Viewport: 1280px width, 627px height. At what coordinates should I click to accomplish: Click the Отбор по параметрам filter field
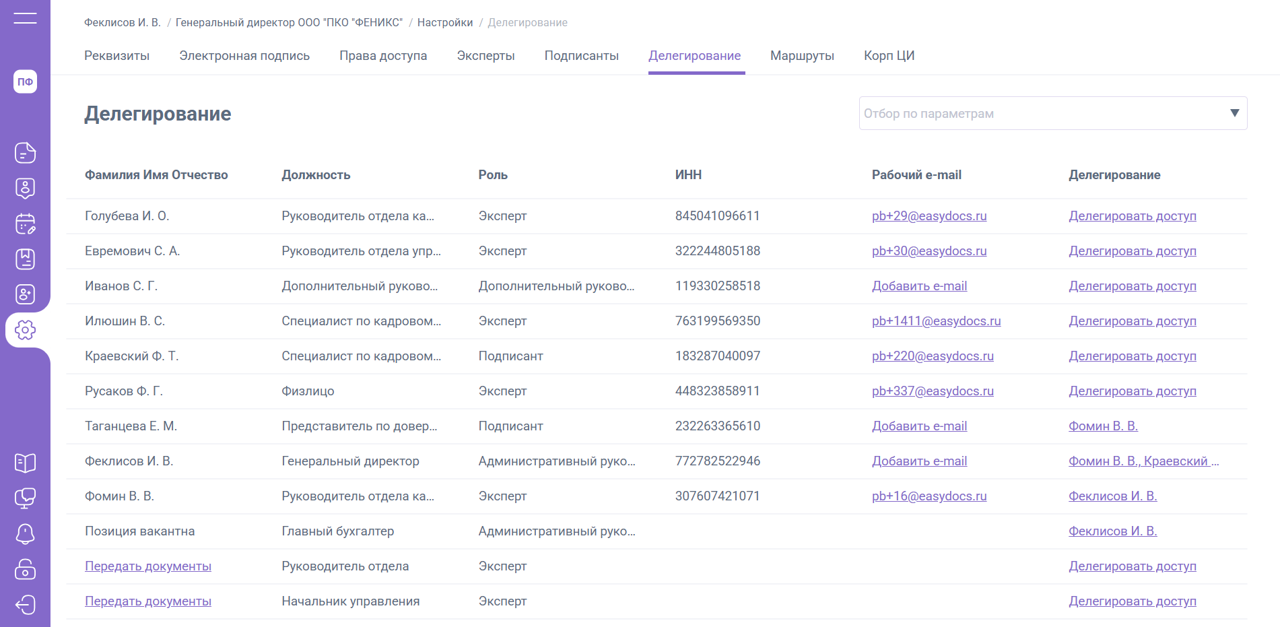click(1037, 113)
